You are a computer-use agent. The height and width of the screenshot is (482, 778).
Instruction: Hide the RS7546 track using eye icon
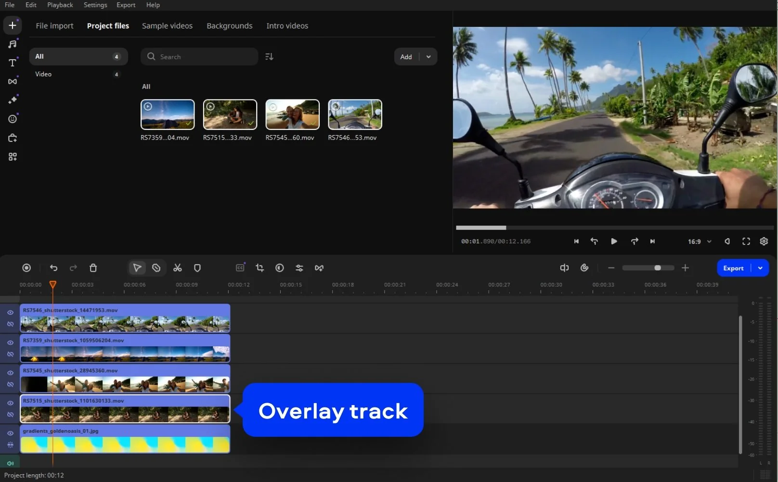[x=10, y=313]
